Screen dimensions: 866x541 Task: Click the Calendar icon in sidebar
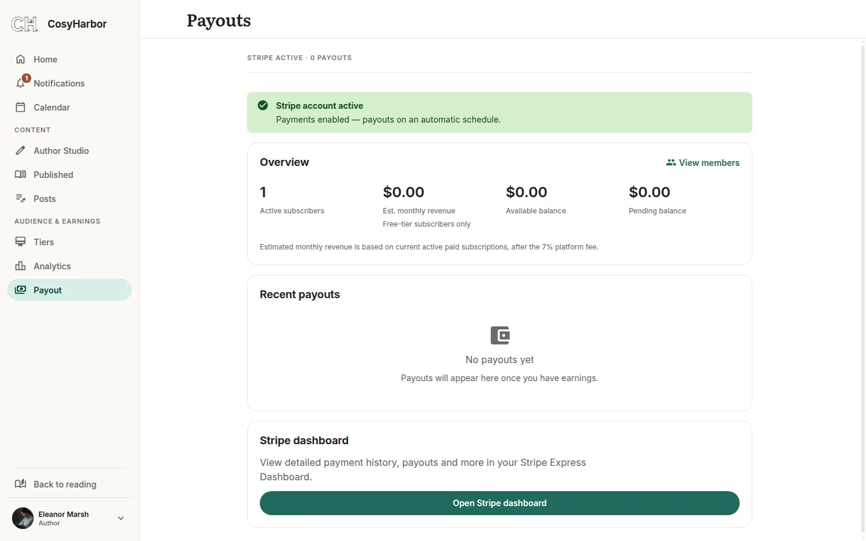[x=20, y=107]
